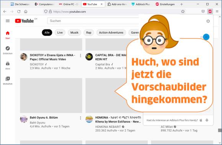This screenshot has height=145, width=222.
Task: Click the Capital Bra channel avatar
Action: pos(89,57)
